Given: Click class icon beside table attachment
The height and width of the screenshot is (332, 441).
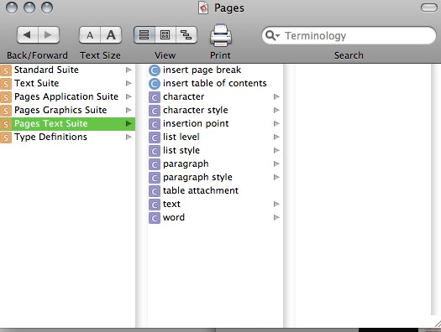Looking at the screenshot, I should [x=155, y=192].
